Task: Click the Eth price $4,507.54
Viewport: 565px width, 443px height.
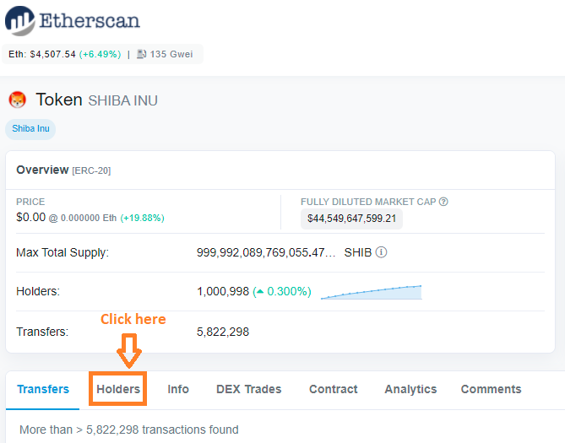Action: coord(52,54)
